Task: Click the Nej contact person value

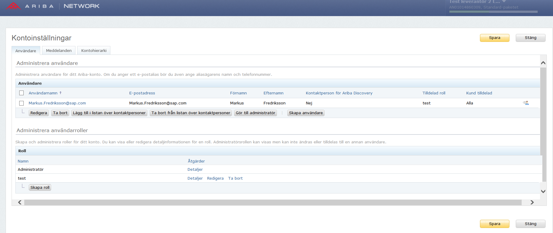Action: point(309,103)
